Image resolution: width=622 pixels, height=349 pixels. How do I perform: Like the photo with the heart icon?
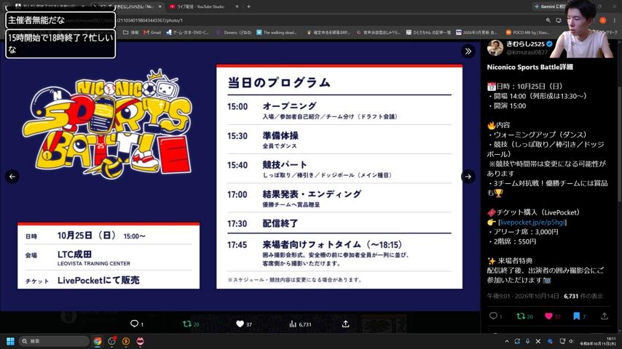240,324
